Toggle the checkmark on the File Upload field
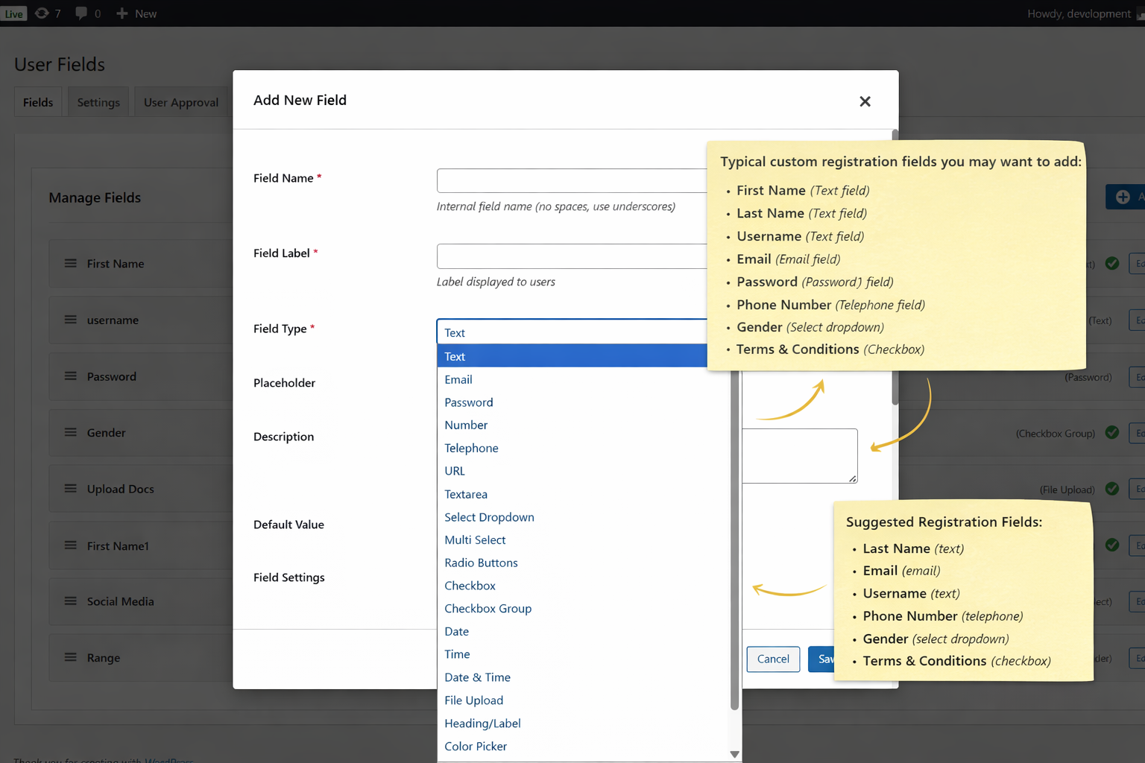Viewport: 1145px width, 763px height. 1111,489
